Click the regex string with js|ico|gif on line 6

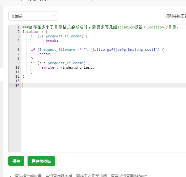click(121, 50)
